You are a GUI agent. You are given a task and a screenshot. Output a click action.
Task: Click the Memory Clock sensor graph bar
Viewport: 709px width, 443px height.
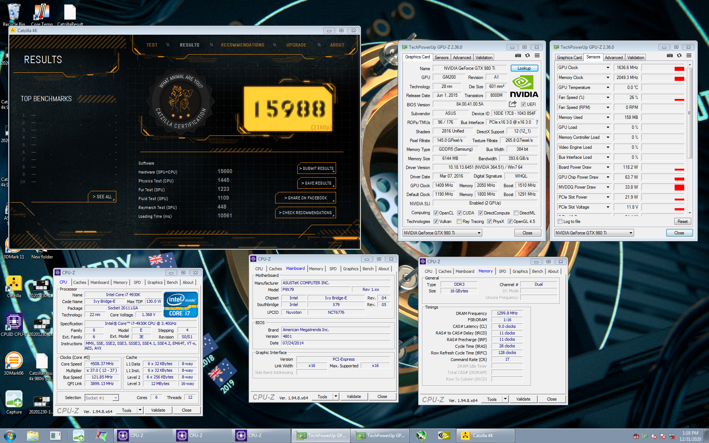pyautogui.click(x=663, y=78)
